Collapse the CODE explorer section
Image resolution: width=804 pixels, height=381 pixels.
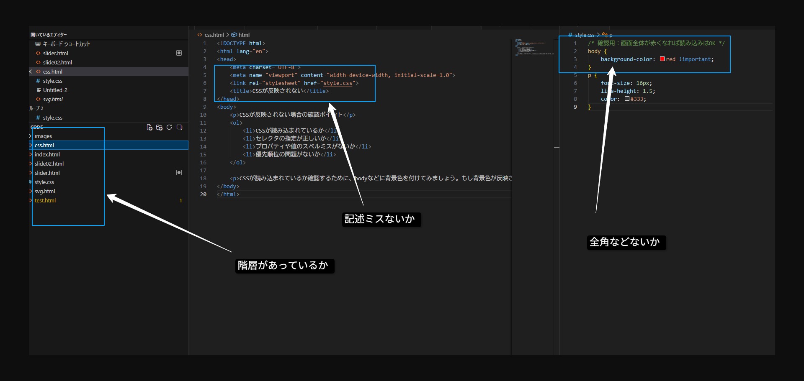[37, 127]
